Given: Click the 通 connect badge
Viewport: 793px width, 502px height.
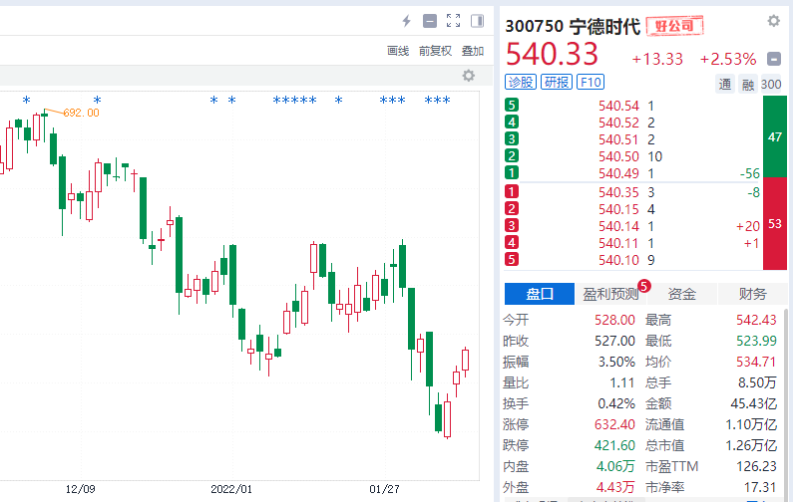Looking at the screenshot, I should coord(725,85).
